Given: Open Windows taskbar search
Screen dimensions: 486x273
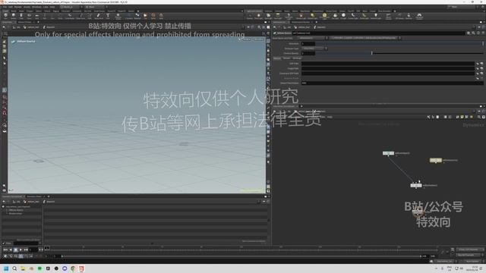Looking at the screenshot, I should 14,268.
